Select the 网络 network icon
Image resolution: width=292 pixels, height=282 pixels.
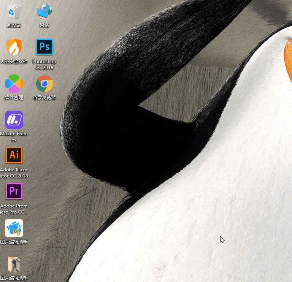44,11
